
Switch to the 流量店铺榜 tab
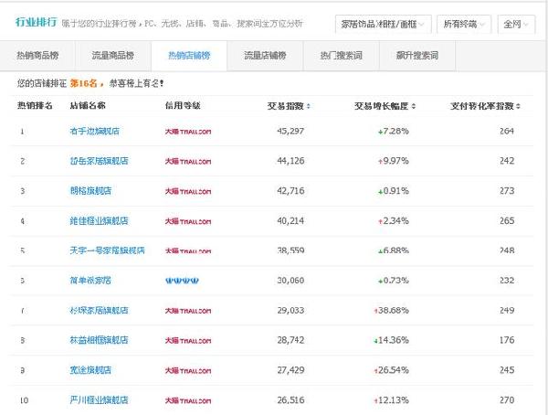tap(265, 56)
